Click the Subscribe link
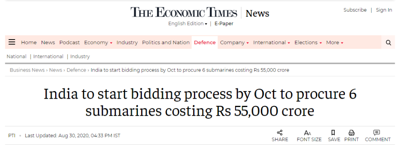 (x=355, y=10)
